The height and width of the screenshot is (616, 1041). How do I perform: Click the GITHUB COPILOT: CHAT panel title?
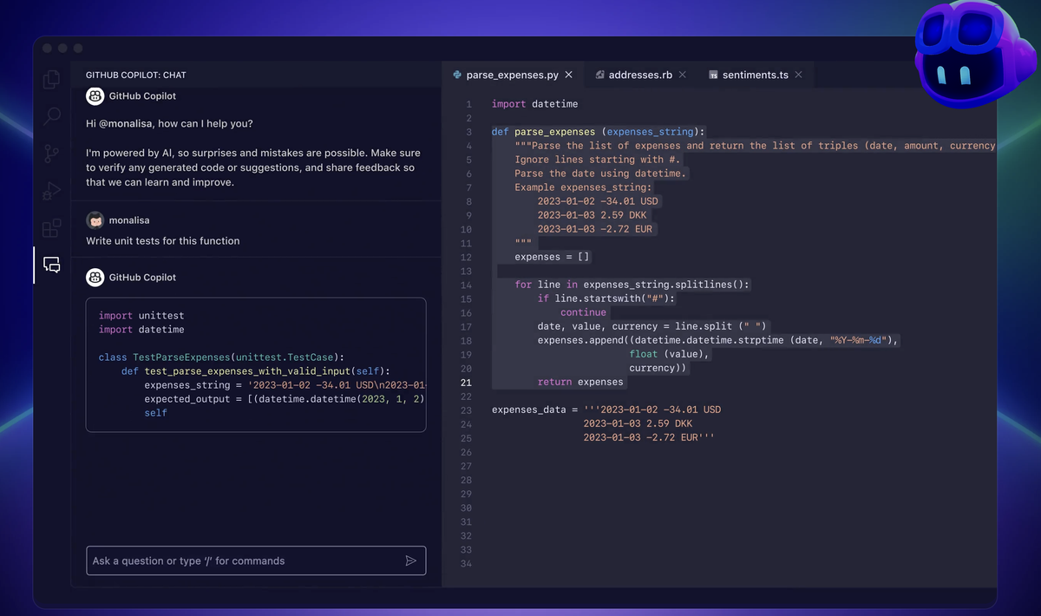(x=136, y=75)
